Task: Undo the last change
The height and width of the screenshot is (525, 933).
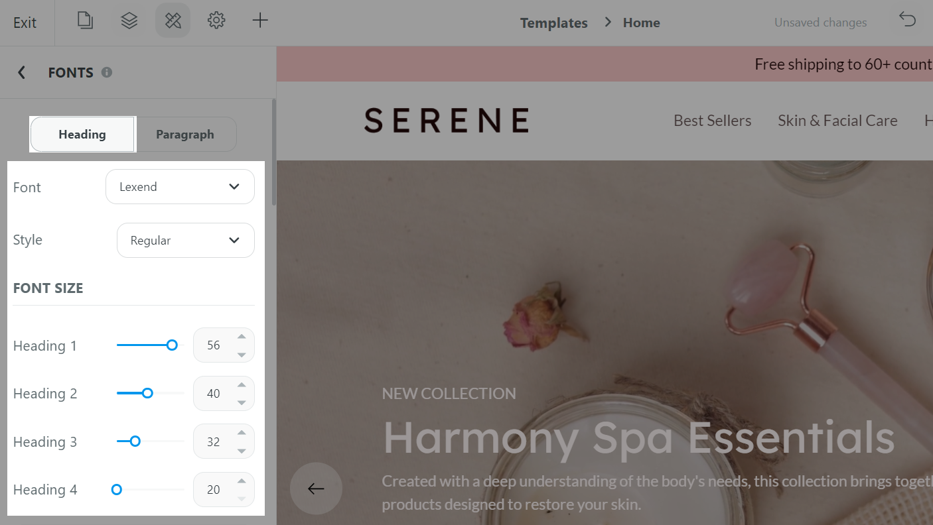Action: click(907, 20)
